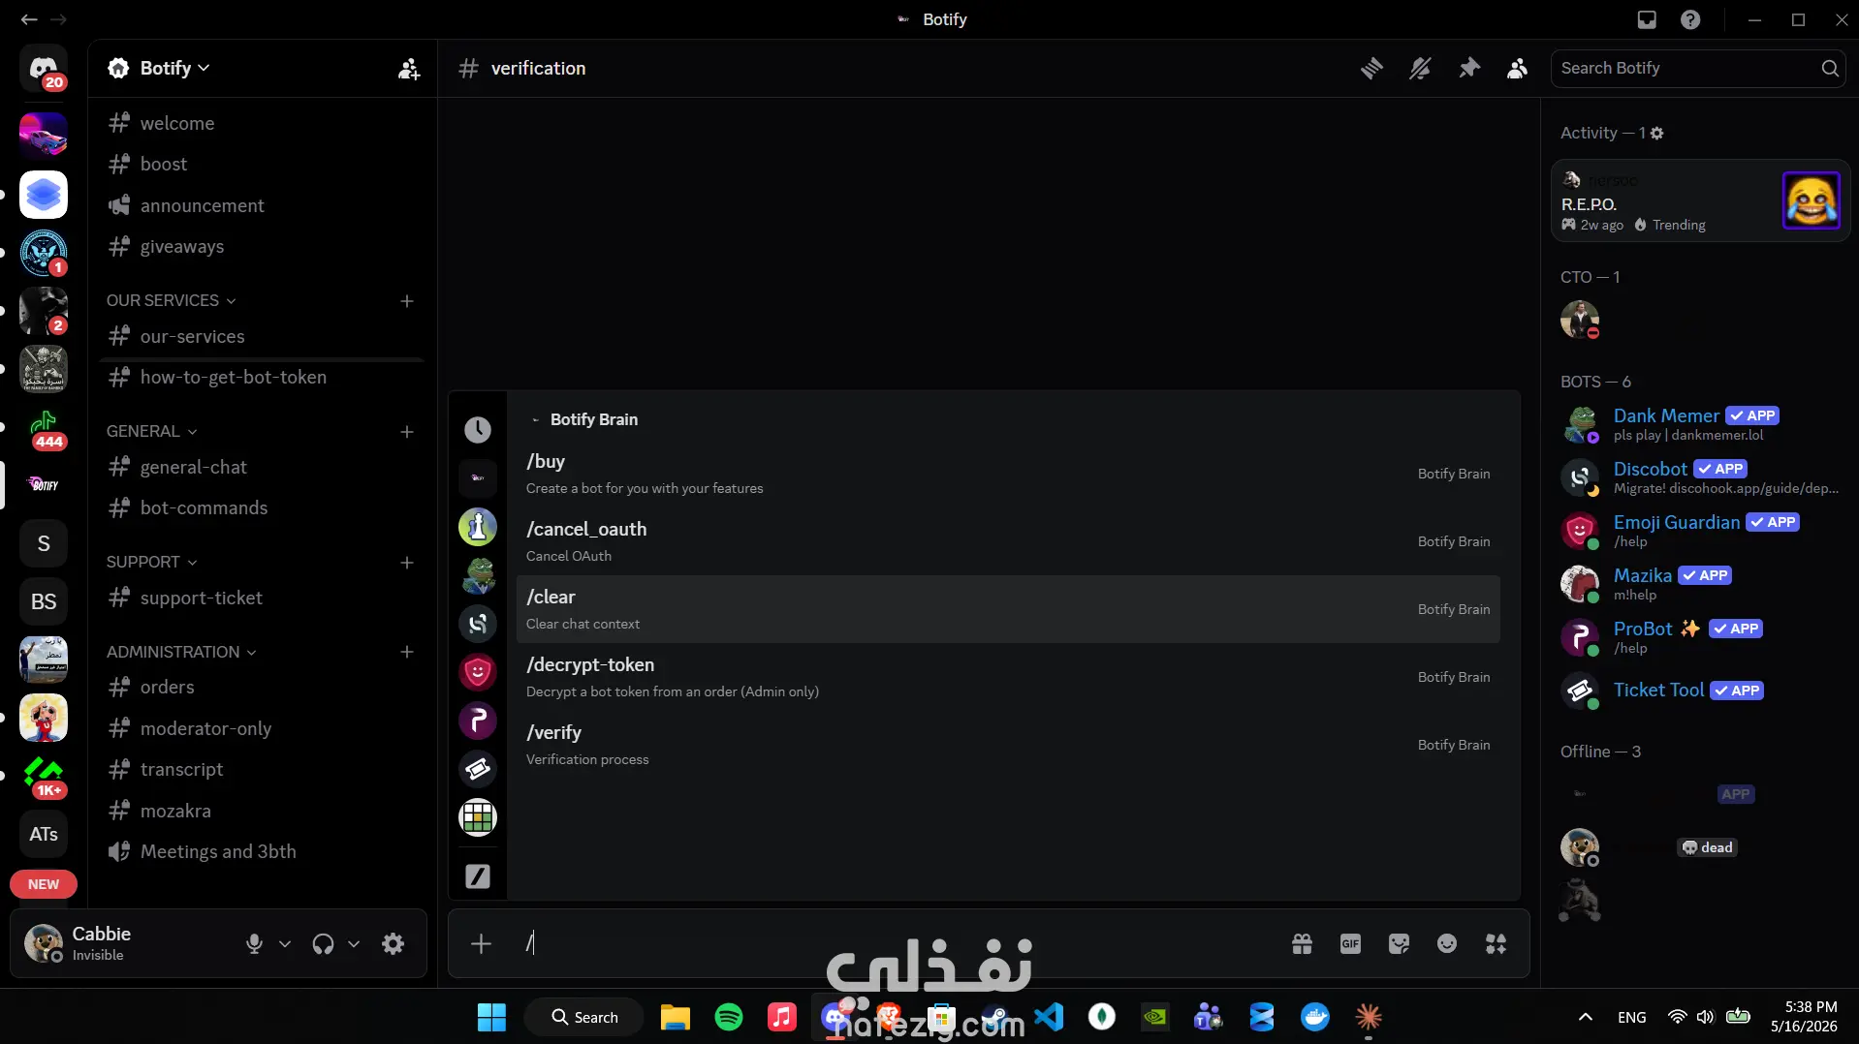Select the /verify command
The width and height of the screenshot is (1859, 1044).
1008,745
